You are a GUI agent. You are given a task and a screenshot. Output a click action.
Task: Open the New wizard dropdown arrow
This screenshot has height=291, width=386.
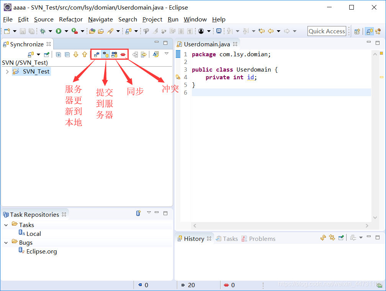(15, 31)
